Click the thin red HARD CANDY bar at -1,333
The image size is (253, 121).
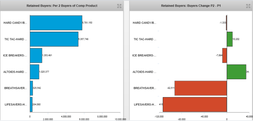[226, 23]
